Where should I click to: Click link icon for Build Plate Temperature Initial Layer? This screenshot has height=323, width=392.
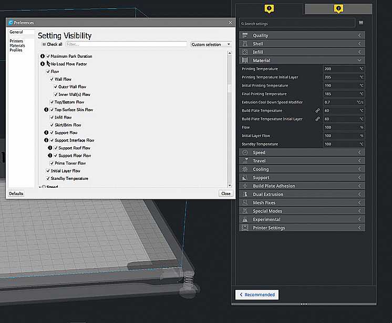[x=317, y=119]
